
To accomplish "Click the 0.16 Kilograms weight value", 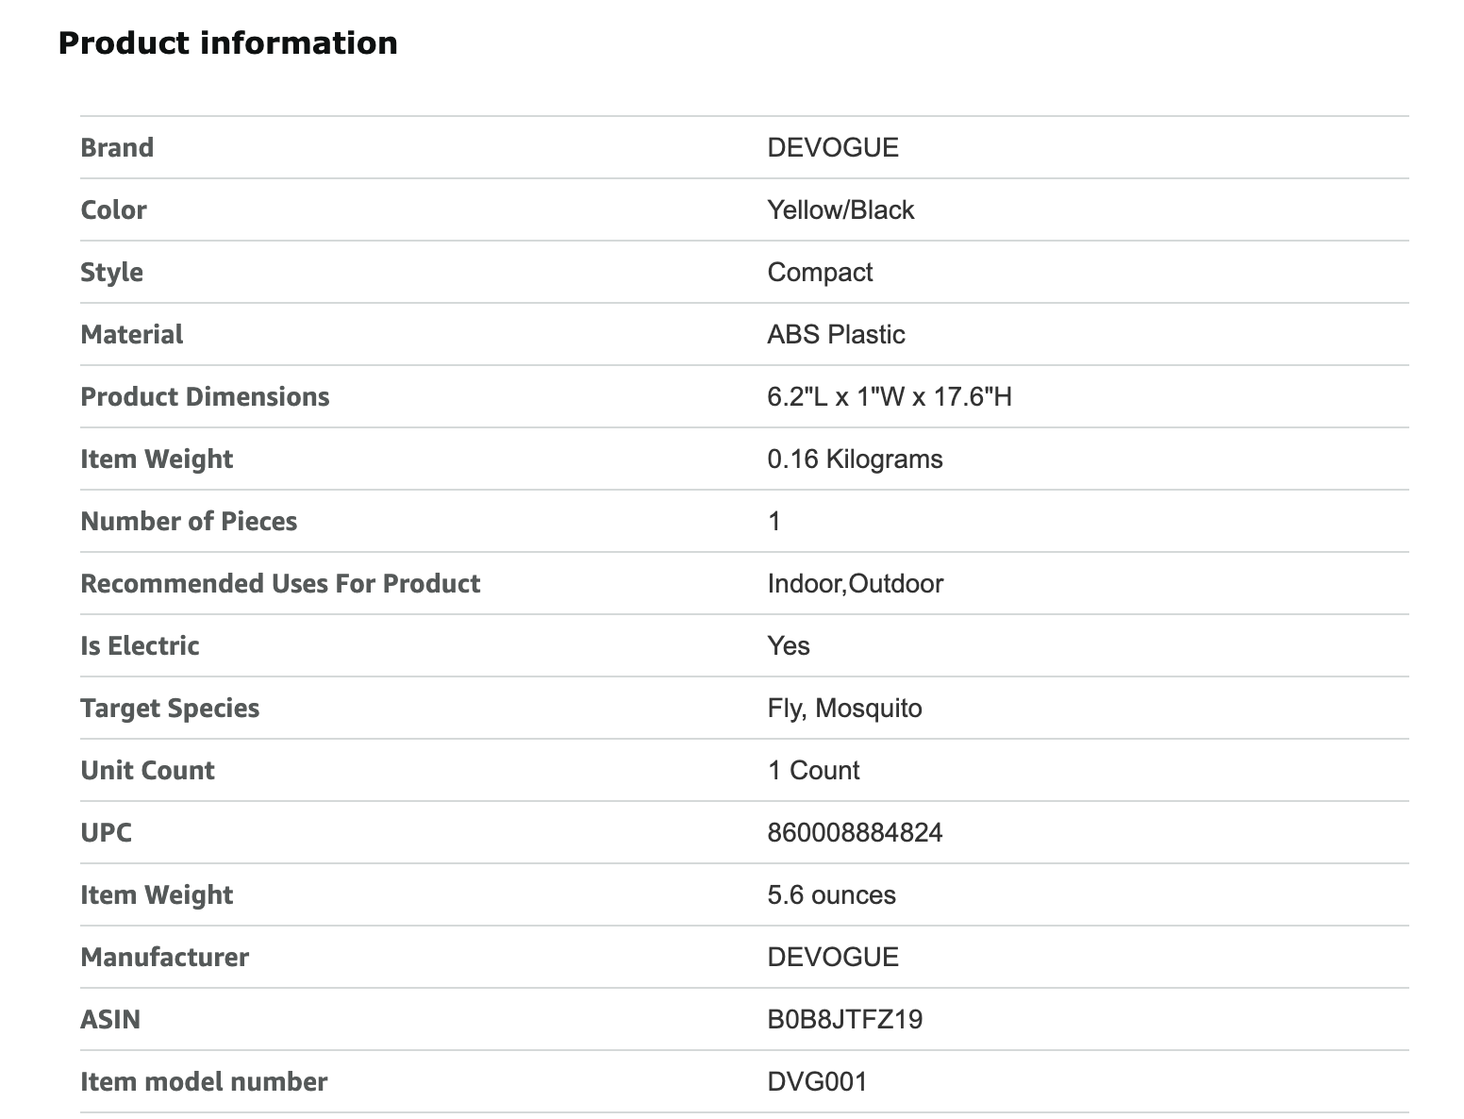I will [x=855, y=459].
